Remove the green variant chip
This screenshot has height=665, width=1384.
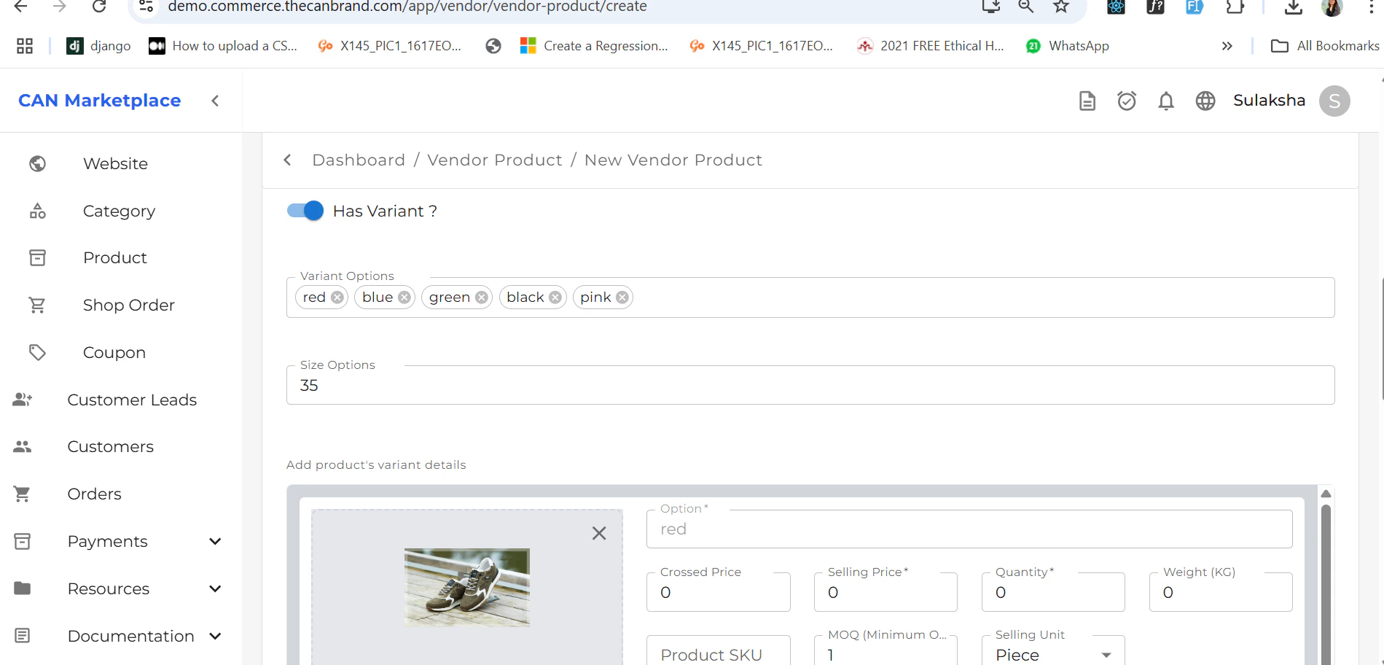pos(482,297)
